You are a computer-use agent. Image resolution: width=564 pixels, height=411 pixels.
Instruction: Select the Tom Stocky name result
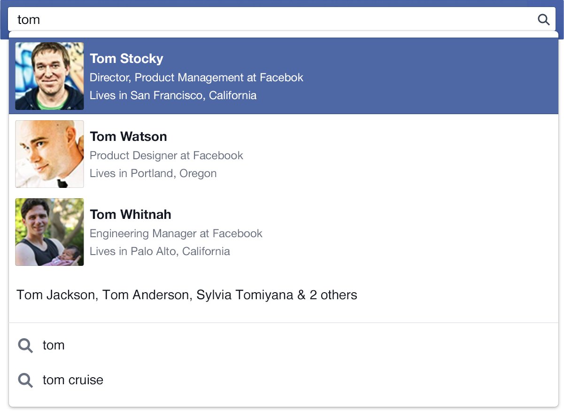tap(126, 59)
